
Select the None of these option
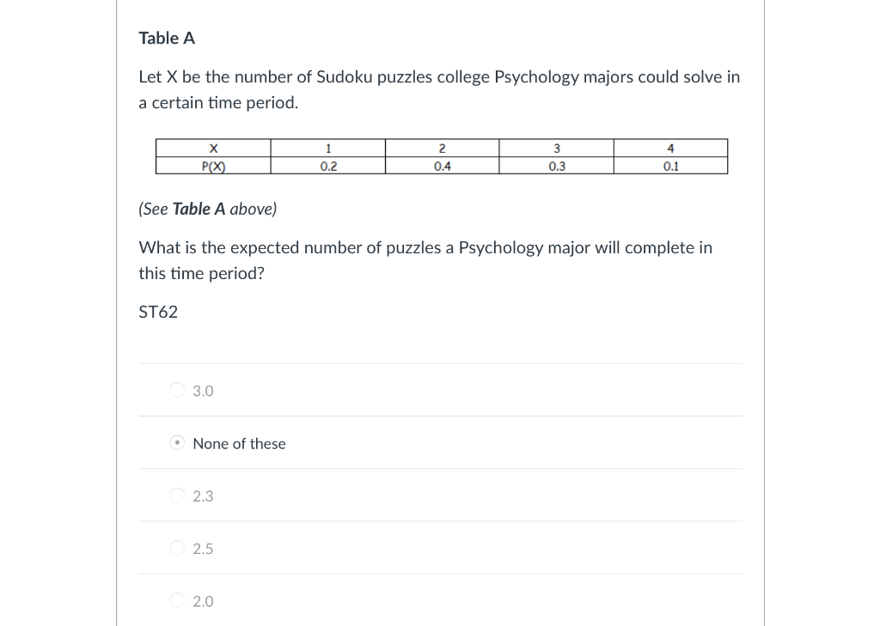[x=176, y=442]
